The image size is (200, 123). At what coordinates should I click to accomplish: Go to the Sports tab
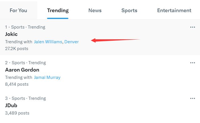tap(129, 10)
